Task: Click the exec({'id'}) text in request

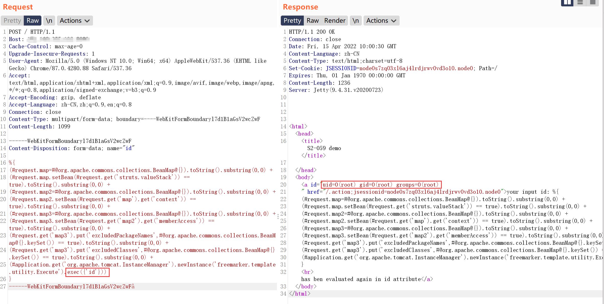Action: coord(87,272)
